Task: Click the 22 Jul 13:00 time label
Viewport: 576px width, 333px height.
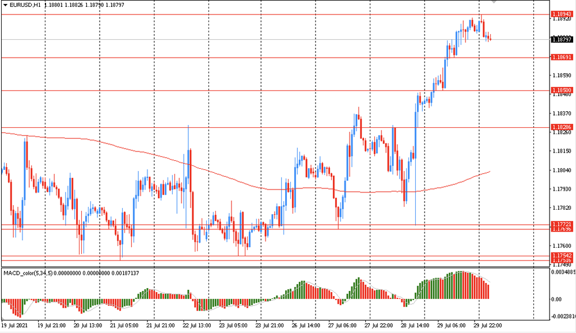Action: (x=197, y=326)
